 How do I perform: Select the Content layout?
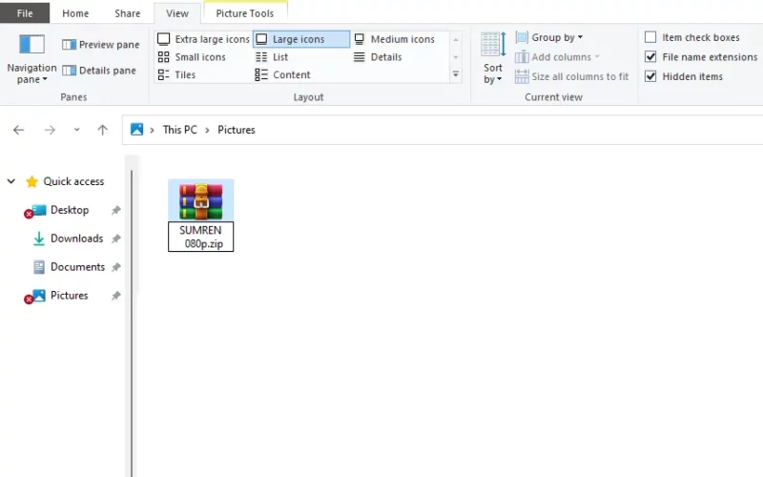tap(282, 75)
